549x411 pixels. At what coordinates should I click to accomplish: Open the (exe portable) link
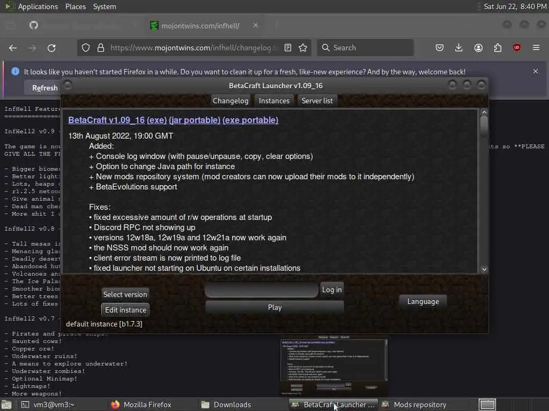tap(250, 120)
